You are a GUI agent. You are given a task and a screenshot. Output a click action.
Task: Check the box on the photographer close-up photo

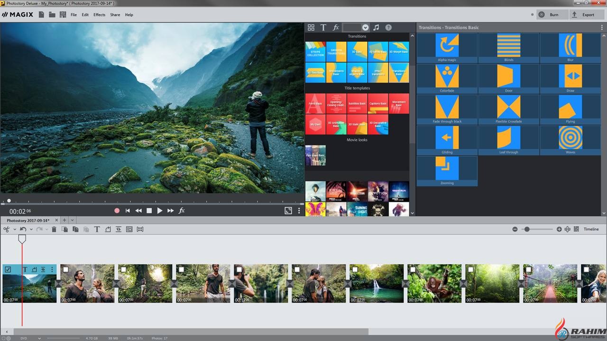tap(239, 269)
